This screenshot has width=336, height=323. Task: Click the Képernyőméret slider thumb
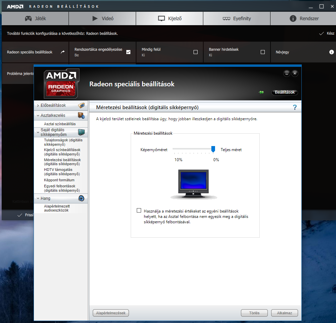pyautogui.click(x=213, y=149)
